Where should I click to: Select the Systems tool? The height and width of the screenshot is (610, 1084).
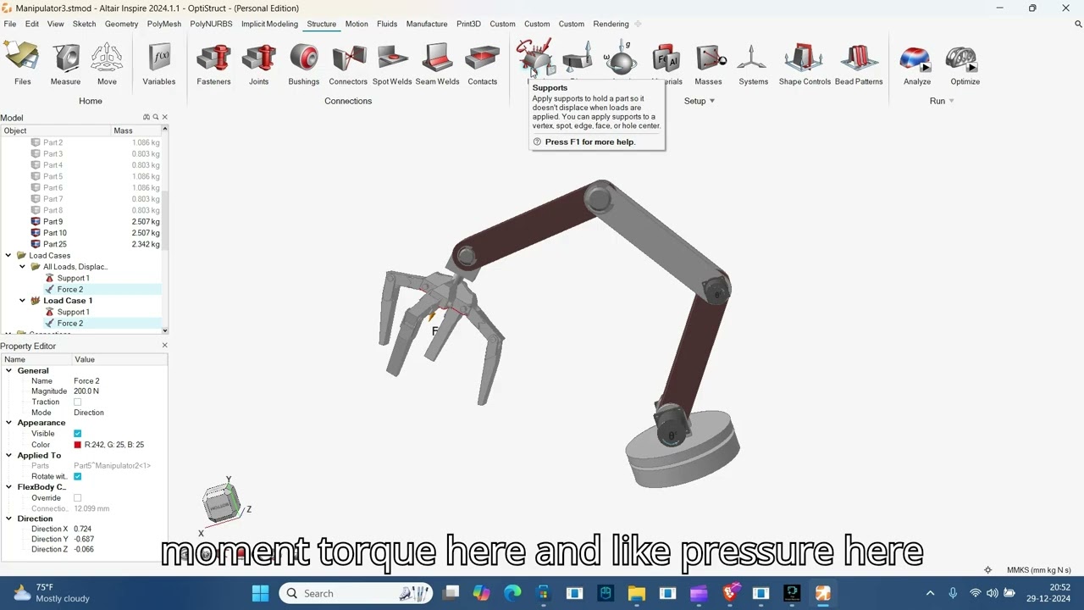753,64
